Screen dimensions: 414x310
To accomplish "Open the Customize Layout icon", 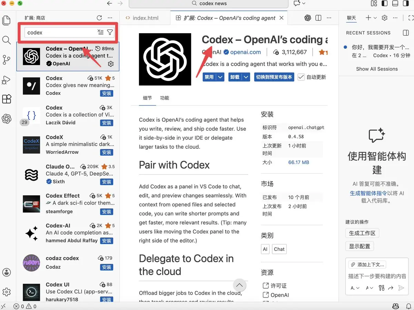I will 374,3.
